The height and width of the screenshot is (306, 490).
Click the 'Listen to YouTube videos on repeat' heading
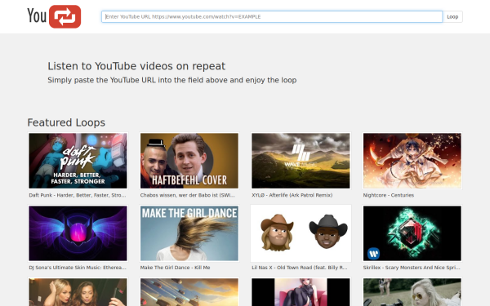136,66
